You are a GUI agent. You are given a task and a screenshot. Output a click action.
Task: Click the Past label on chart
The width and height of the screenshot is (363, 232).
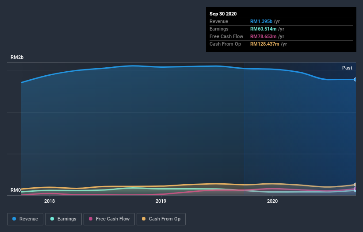[347, 68]
